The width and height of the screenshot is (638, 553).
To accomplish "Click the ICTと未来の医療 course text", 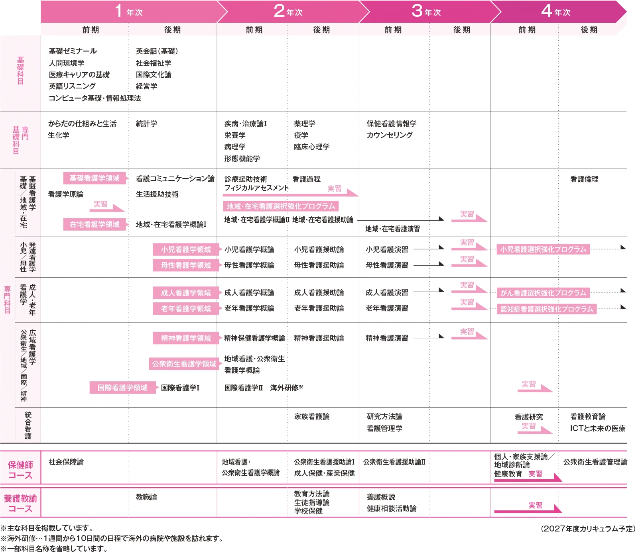I will 597,428.
